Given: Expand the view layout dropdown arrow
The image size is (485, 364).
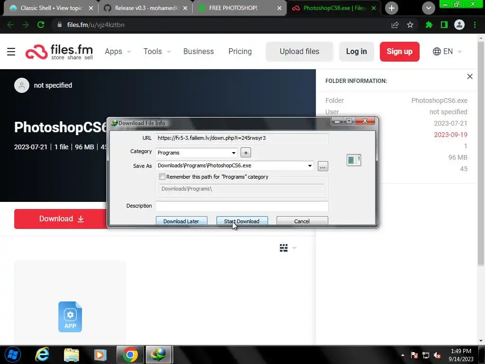Looking at the screenshot, I should click(294, 248).
